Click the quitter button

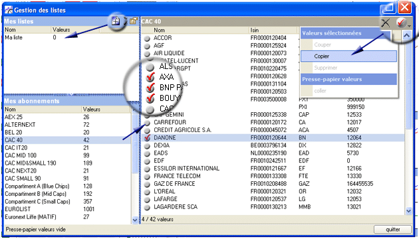393,230
